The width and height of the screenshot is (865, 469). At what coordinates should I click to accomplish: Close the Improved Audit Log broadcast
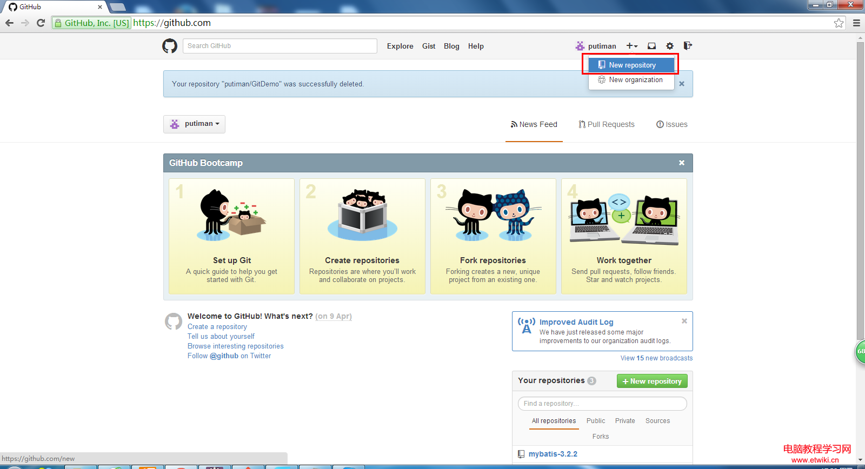tap(684, 321)
